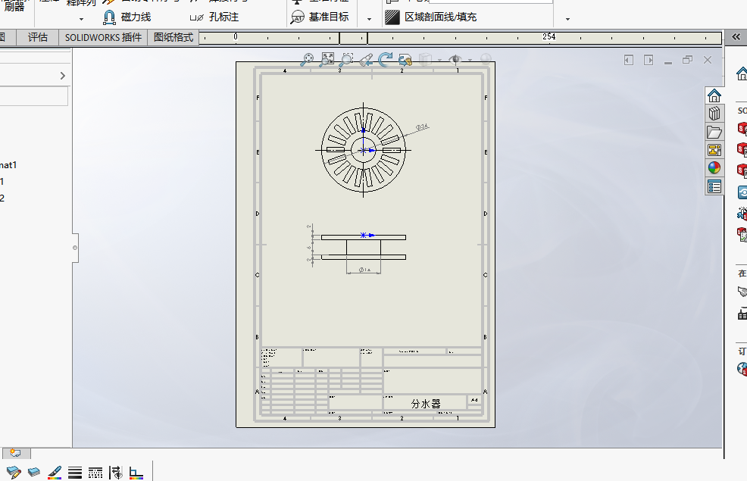Click the Zoom to Fit icon
Viewport: 747px width, 481px height.
pos(327,59)
